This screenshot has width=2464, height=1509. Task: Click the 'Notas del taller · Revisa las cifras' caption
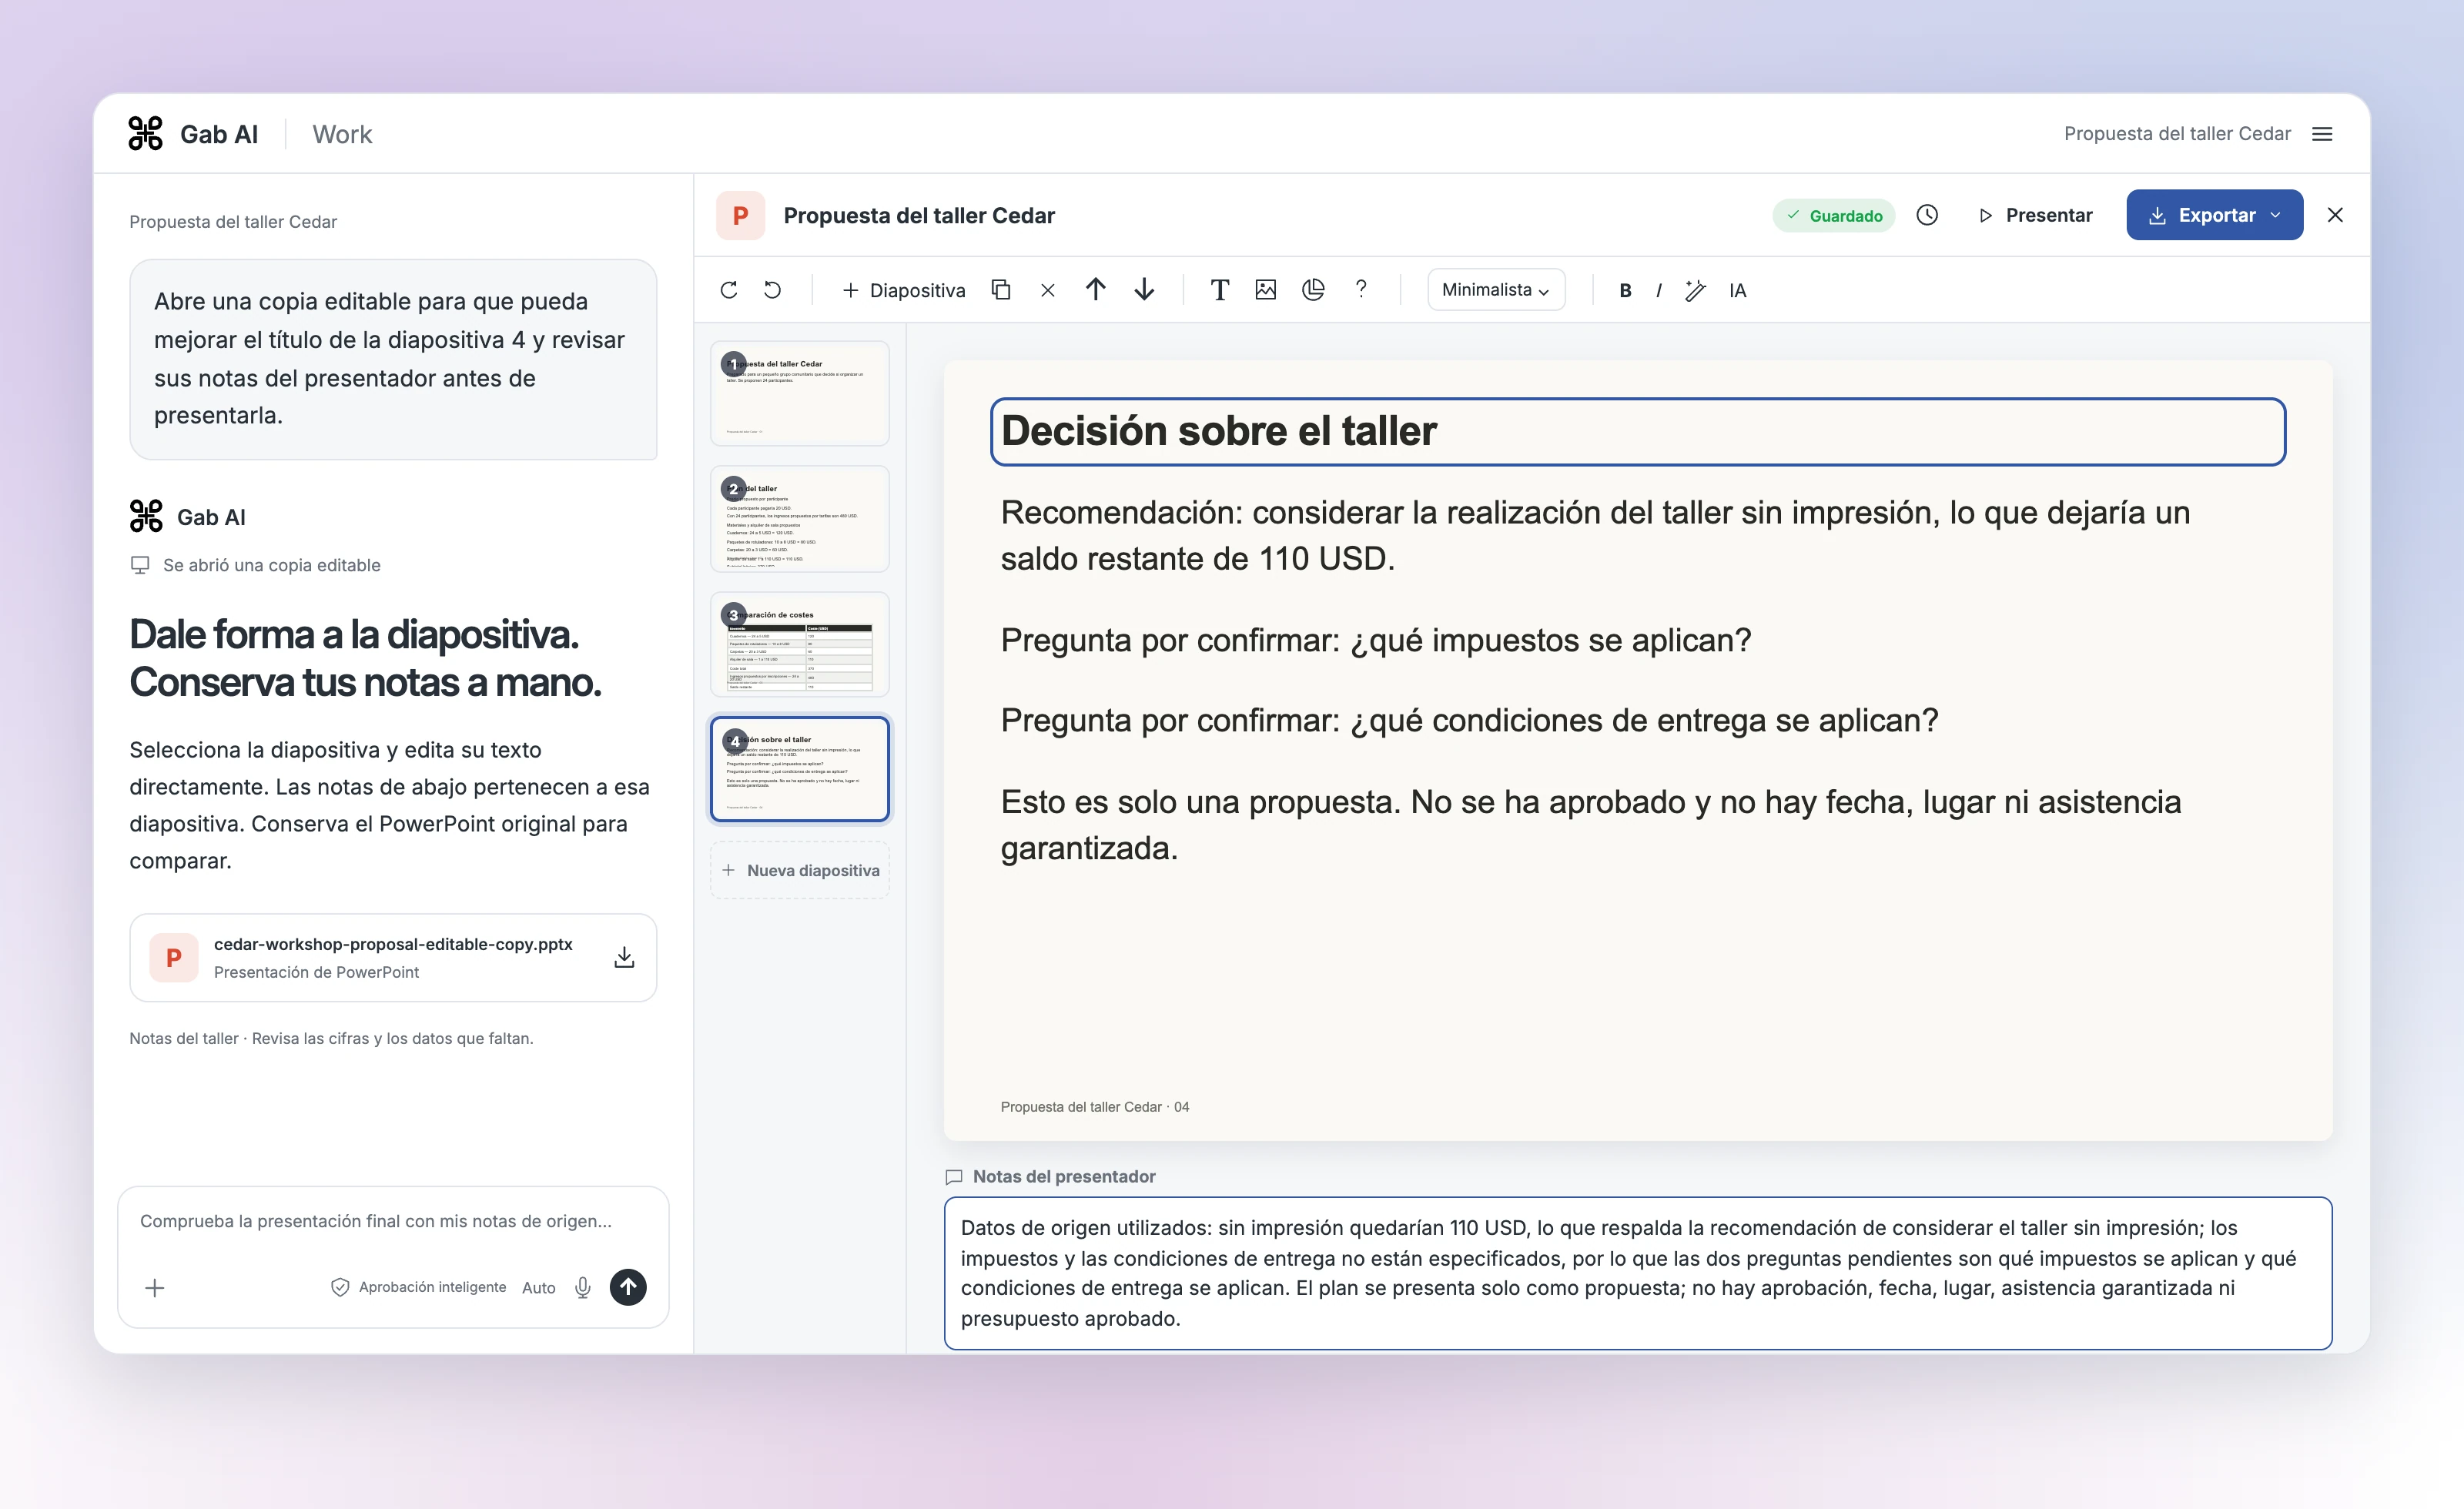coord(331,1038)
